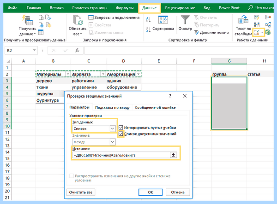The height and width of the screenshot is (204, 277).
Task: Open the Сообщение об ошибке tab
Action: (x=155, y=107)
